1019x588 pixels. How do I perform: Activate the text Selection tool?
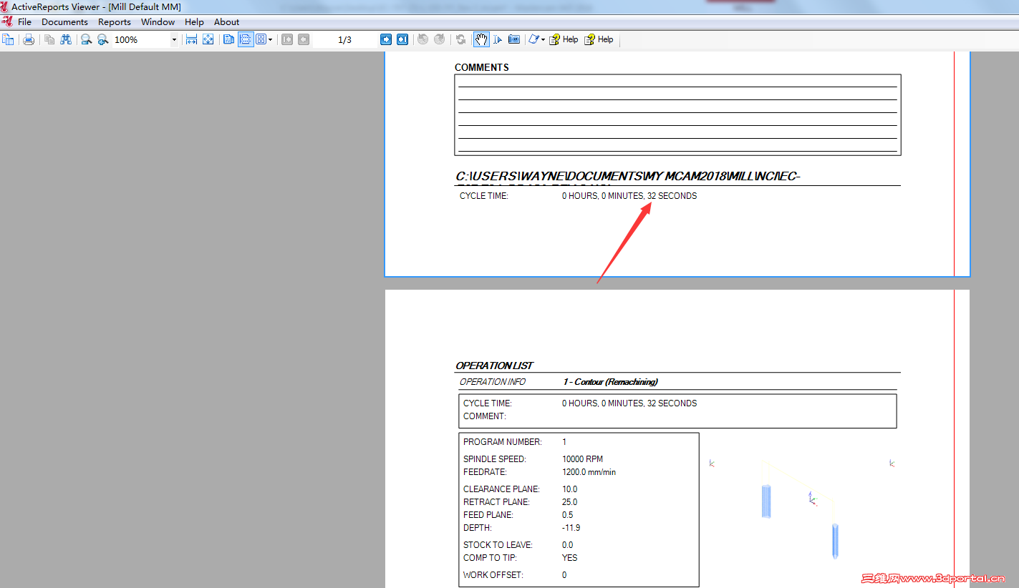point(498,39)
